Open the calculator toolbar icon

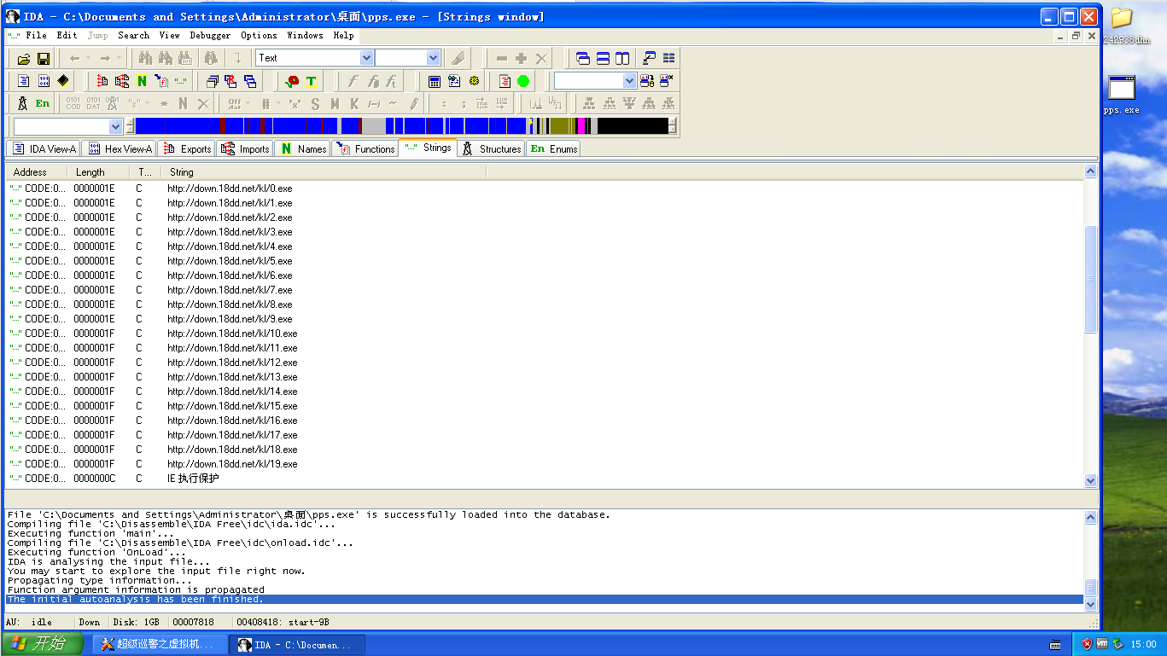point(435,81)
